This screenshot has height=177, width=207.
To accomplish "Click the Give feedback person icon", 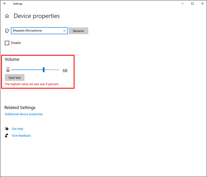I will click(x=7, y=136).
